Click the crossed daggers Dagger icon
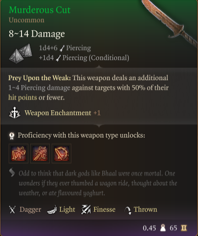 (x=12, y=210)
